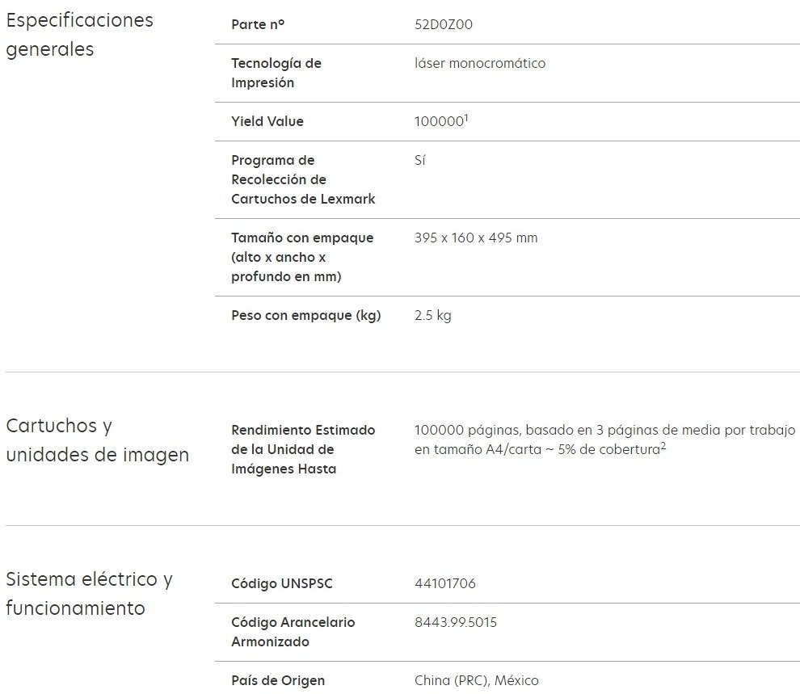Click the Código Arancelario Armonizado label
Viewport: 800px width, 694px height.
[293, 632]
